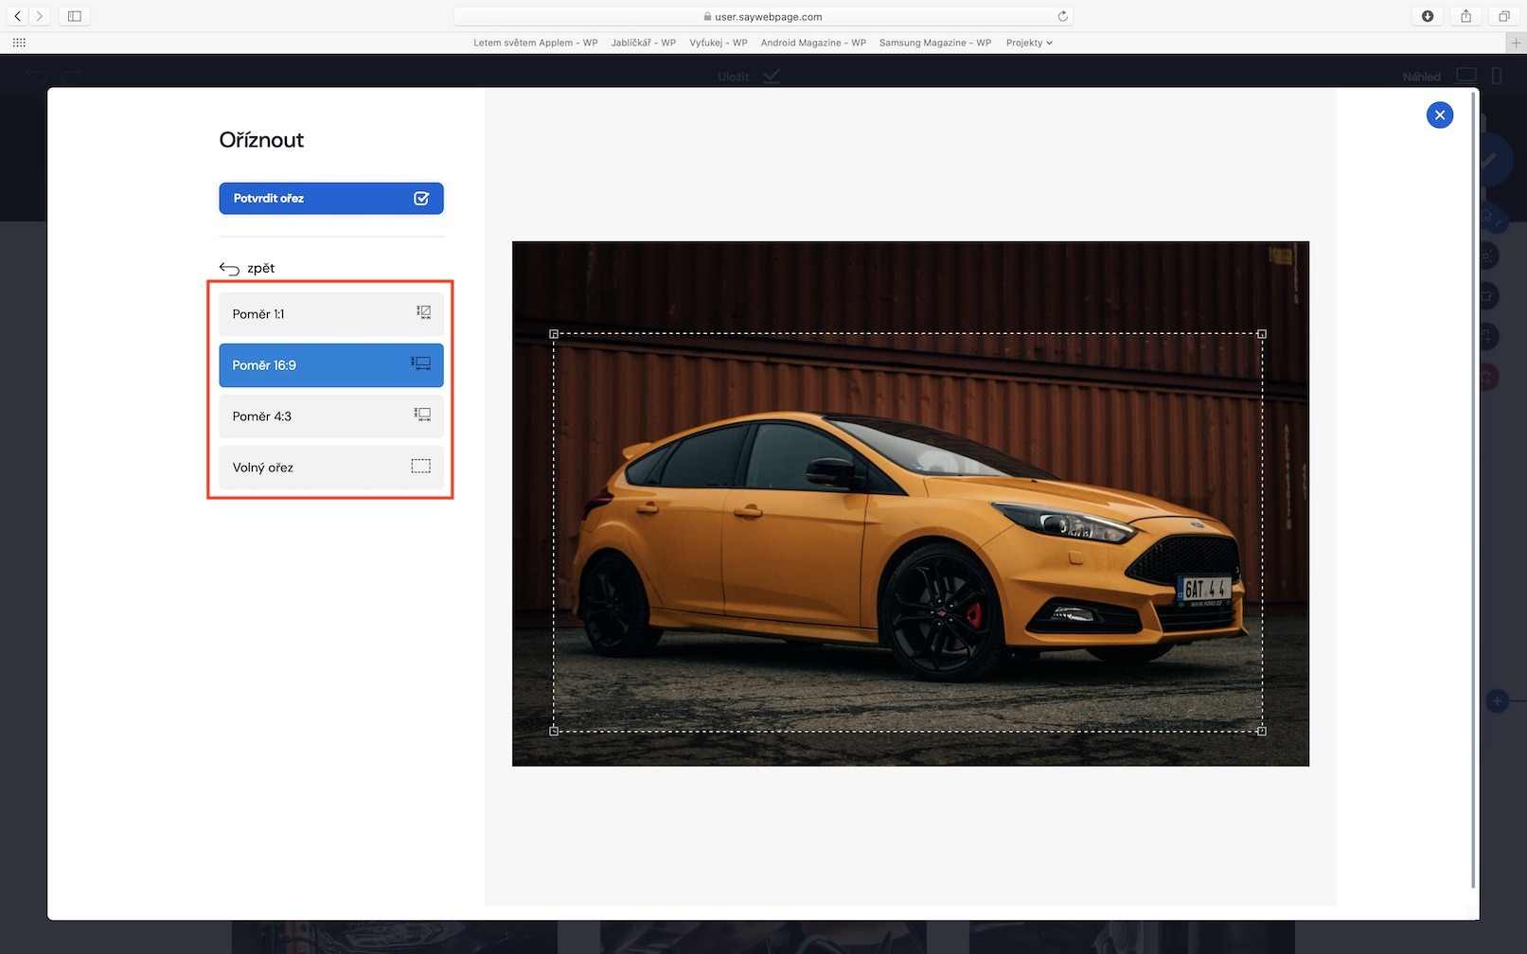Toggle the Safari sidebar

75,16
